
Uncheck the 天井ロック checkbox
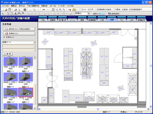4,37
